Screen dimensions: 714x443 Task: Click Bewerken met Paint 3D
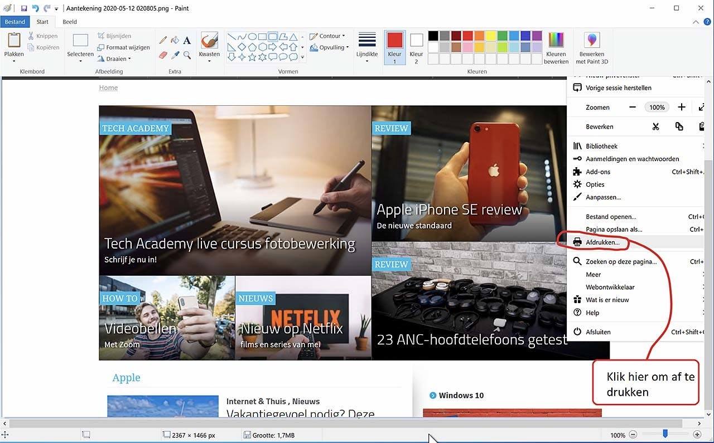[x=592, y=48]
